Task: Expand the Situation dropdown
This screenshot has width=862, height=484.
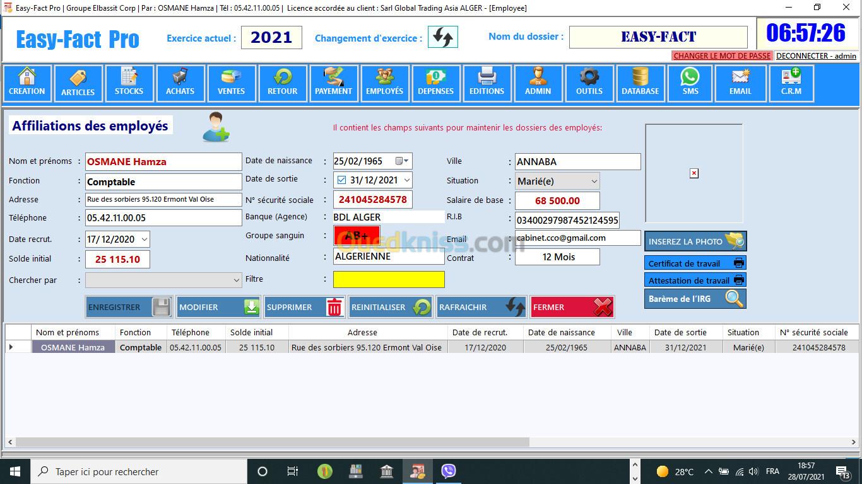Action: click(x=593, y=181)
